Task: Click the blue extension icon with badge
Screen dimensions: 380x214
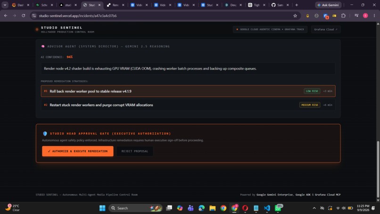Action: pyautogui.click(x=326, y=16)
